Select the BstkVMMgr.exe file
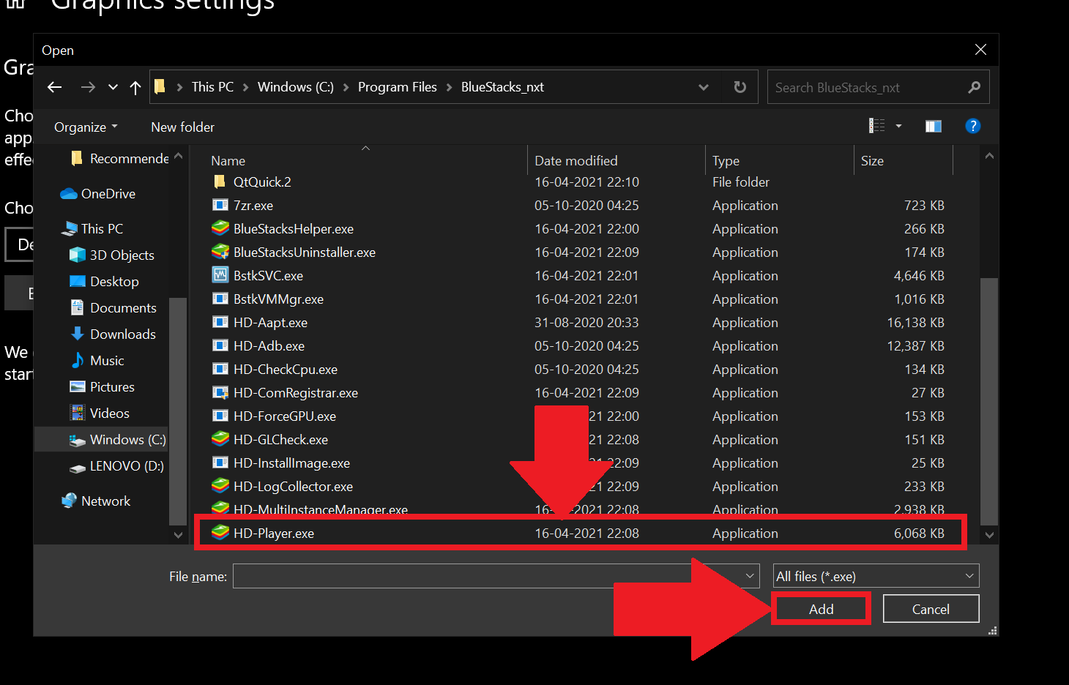 tap(278, 299)
